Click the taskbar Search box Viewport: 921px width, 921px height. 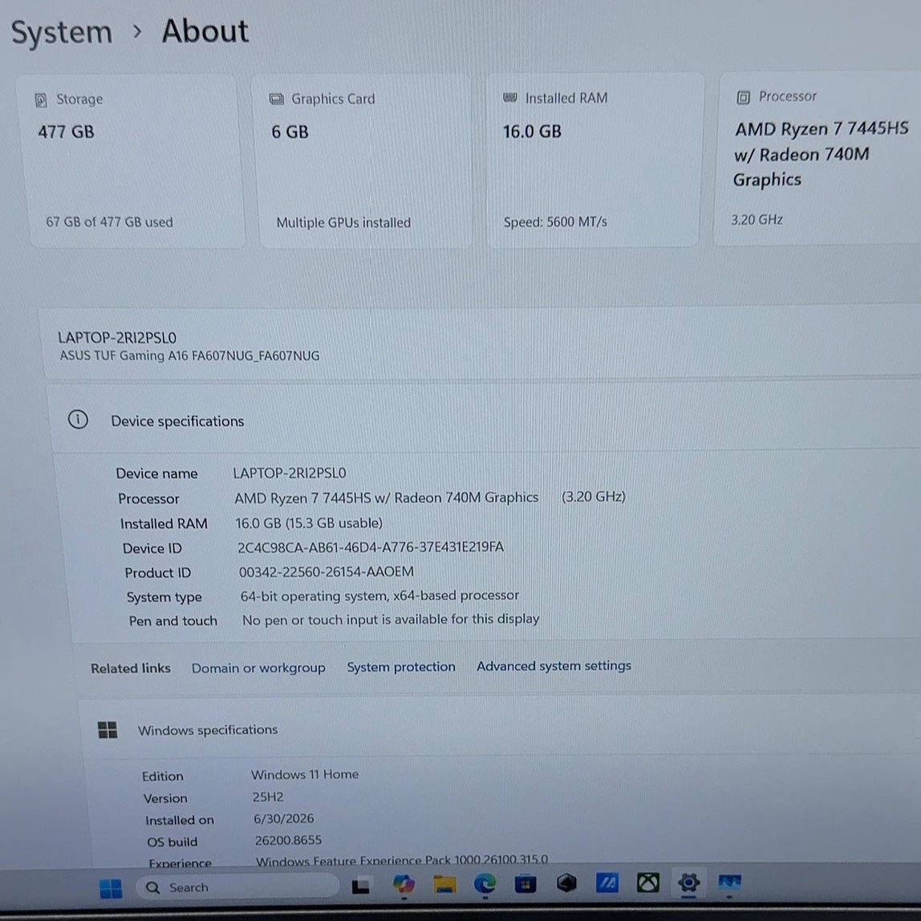tap(238, 887)
